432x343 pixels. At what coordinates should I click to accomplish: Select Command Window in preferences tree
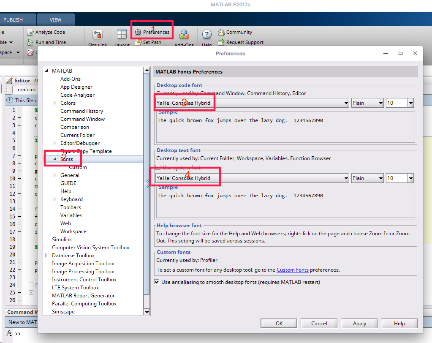(x=82, y=119)
